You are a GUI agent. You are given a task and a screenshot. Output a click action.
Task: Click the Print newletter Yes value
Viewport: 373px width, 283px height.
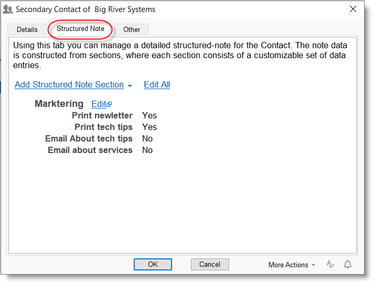click(149, 115)
